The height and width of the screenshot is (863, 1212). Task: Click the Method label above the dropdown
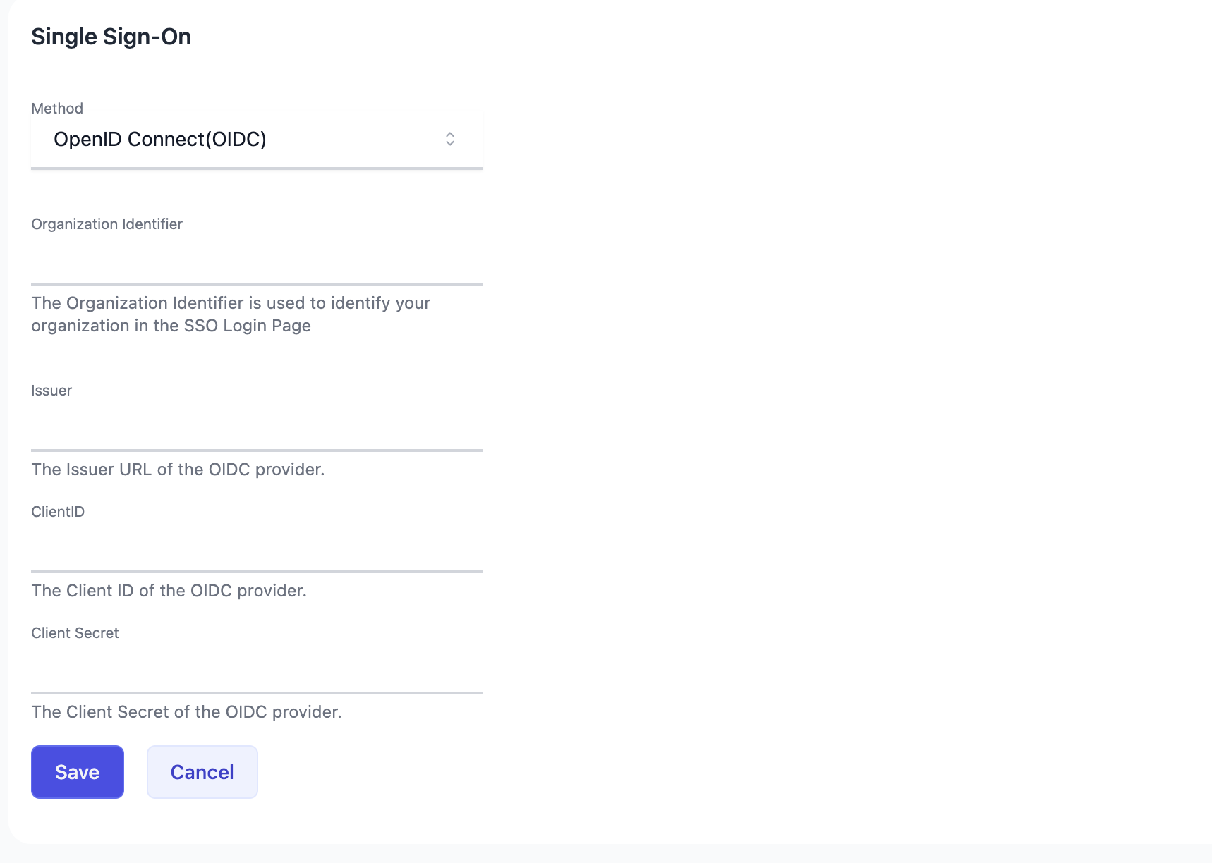click(x=56, y=108)
